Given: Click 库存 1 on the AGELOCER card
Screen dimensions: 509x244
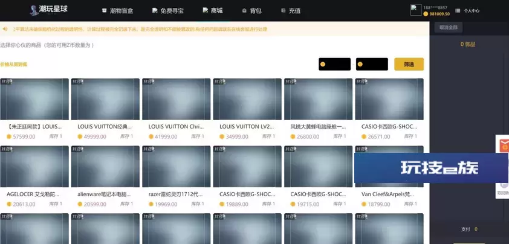Looking at the screenshot, I should click(56, 204).
